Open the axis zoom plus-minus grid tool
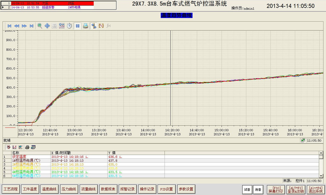The image size is (326, 195). tap(62, 26)
